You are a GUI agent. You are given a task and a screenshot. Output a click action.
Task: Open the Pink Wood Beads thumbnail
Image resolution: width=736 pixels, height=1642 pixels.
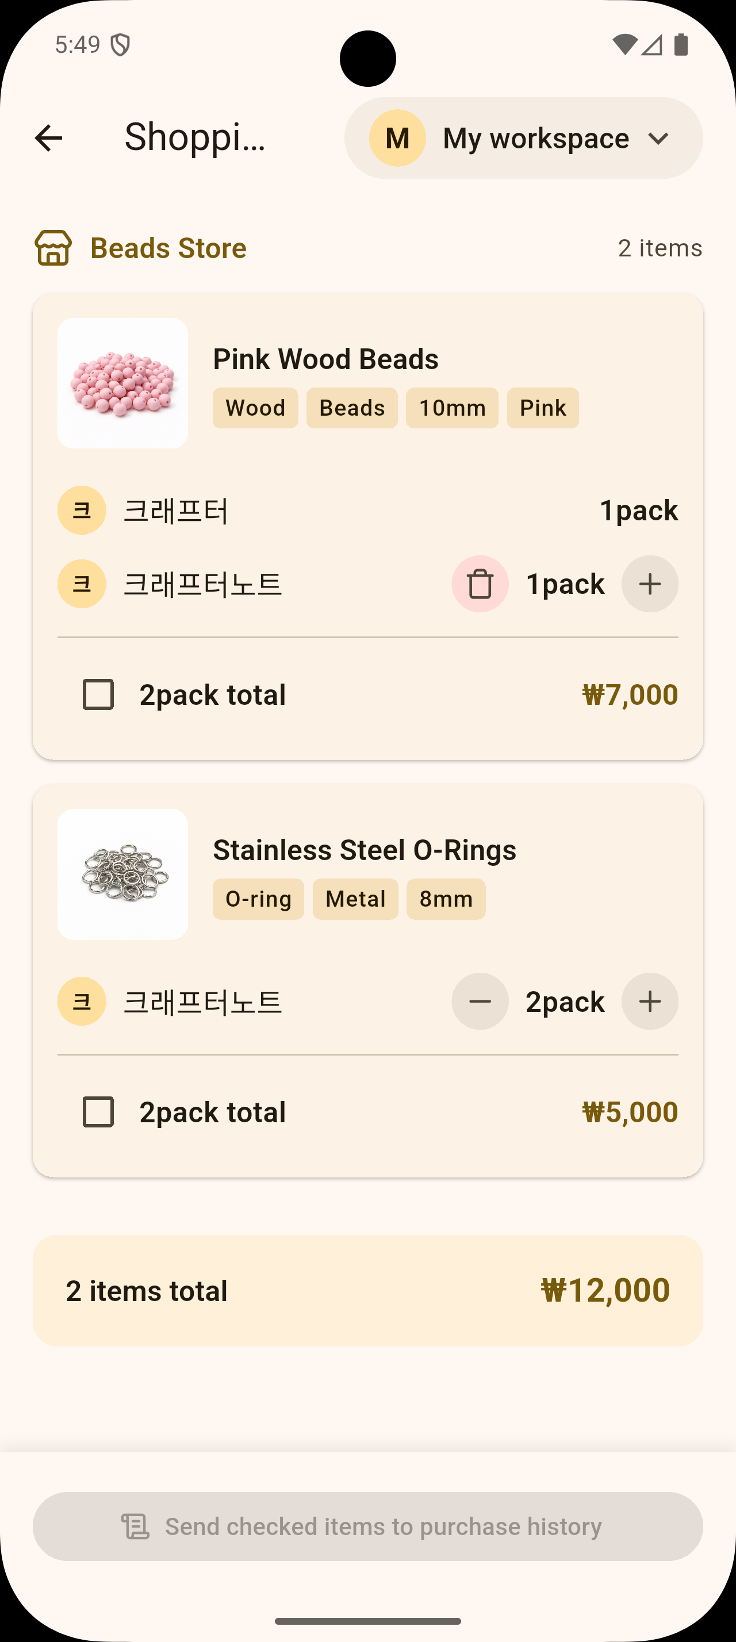pos(122,383)
